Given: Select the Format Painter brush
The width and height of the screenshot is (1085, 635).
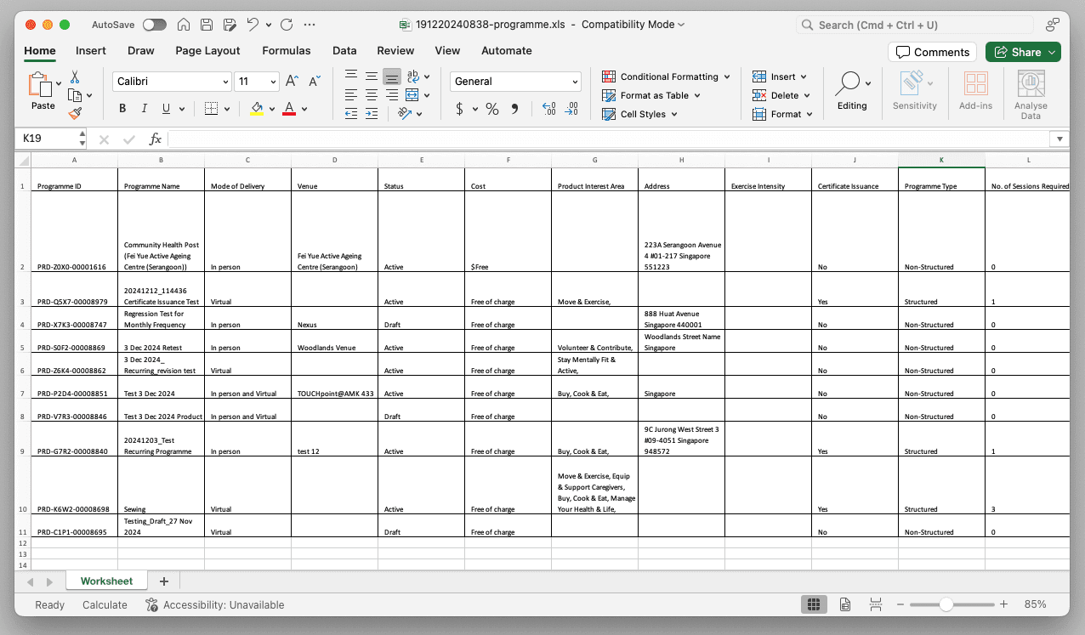Looking at the screenshot, I should pos(75,113).
